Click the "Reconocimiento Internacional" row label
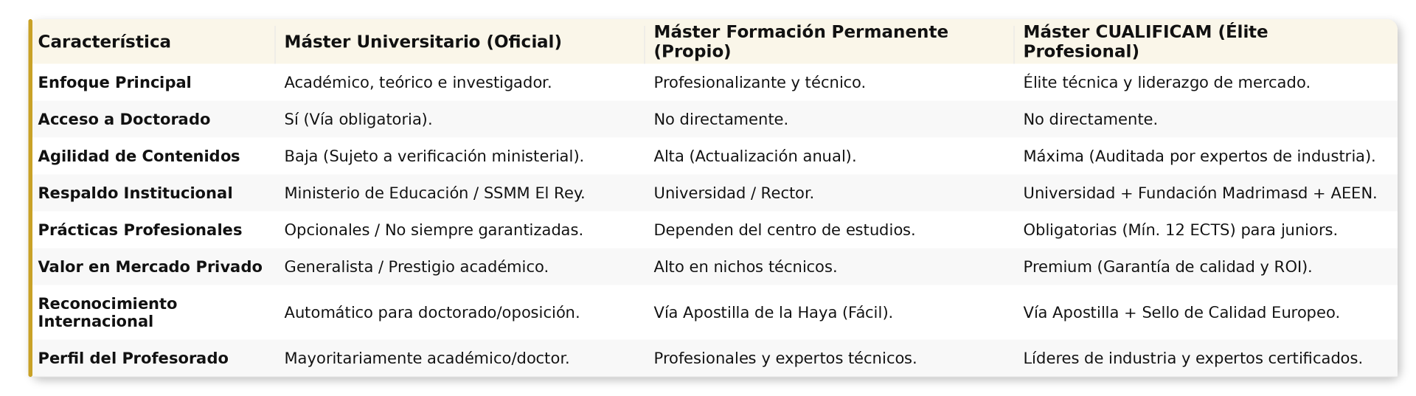This screenshot has width=1416, height=396. pyautogui.click(x=108, y=313)
